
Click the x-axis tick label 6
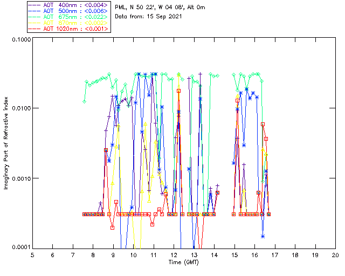pyautogui.click(x=53, y=255)
